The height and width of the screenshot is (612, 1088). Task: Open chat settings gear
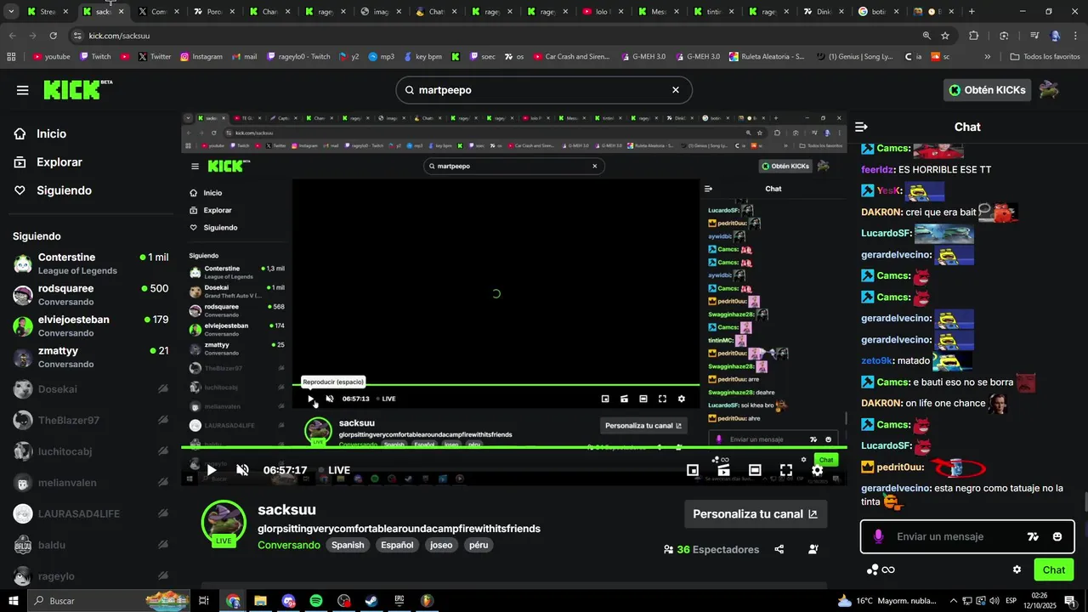1017,569
